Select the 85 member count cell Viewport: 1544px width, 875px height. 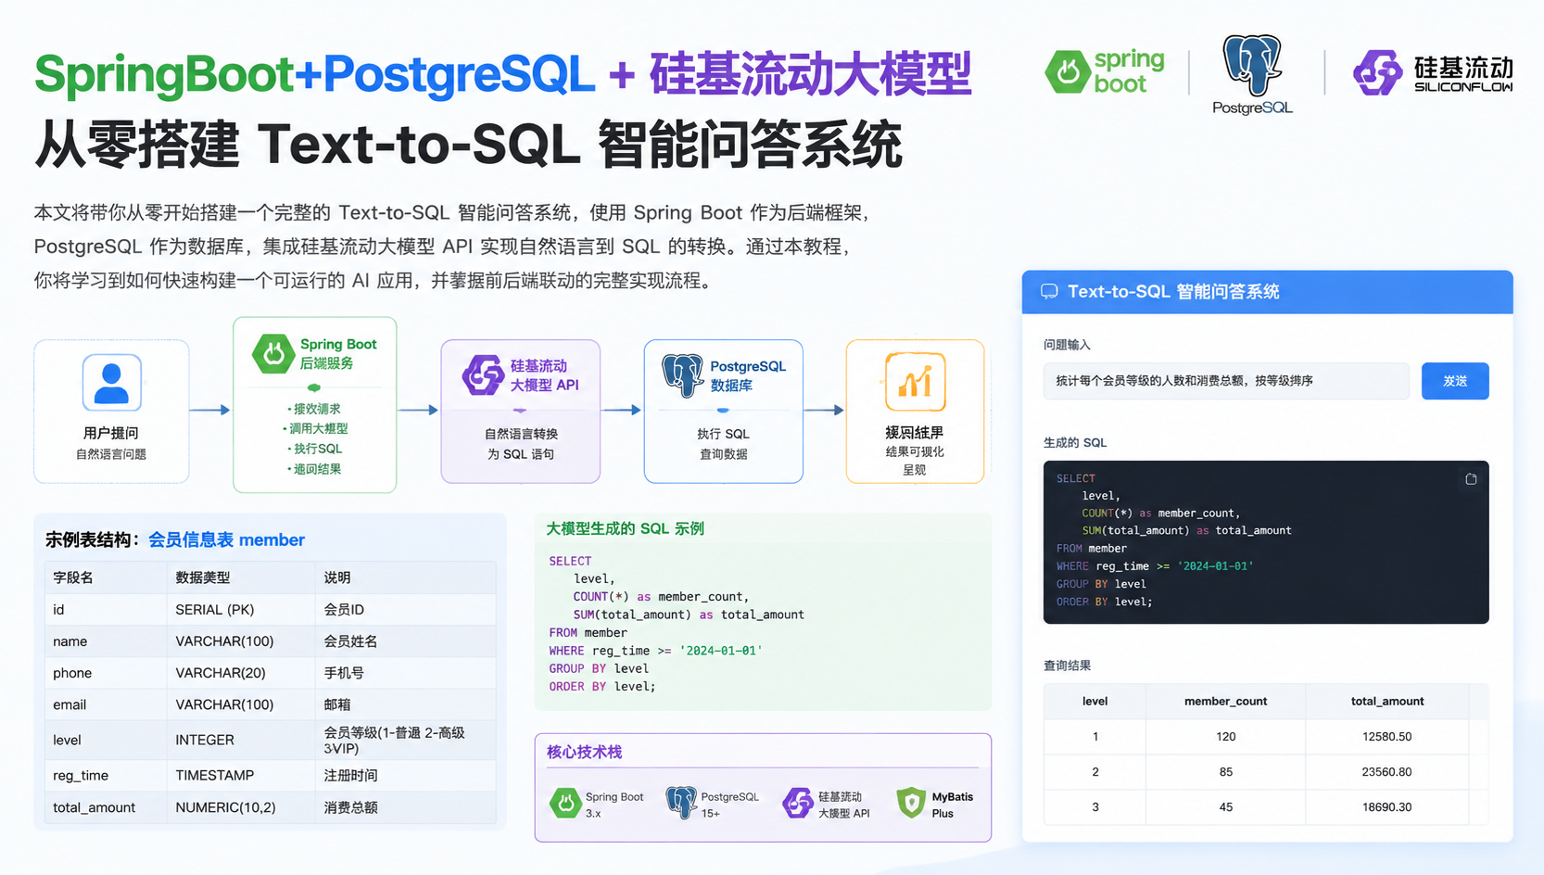tap(1226, 772)
